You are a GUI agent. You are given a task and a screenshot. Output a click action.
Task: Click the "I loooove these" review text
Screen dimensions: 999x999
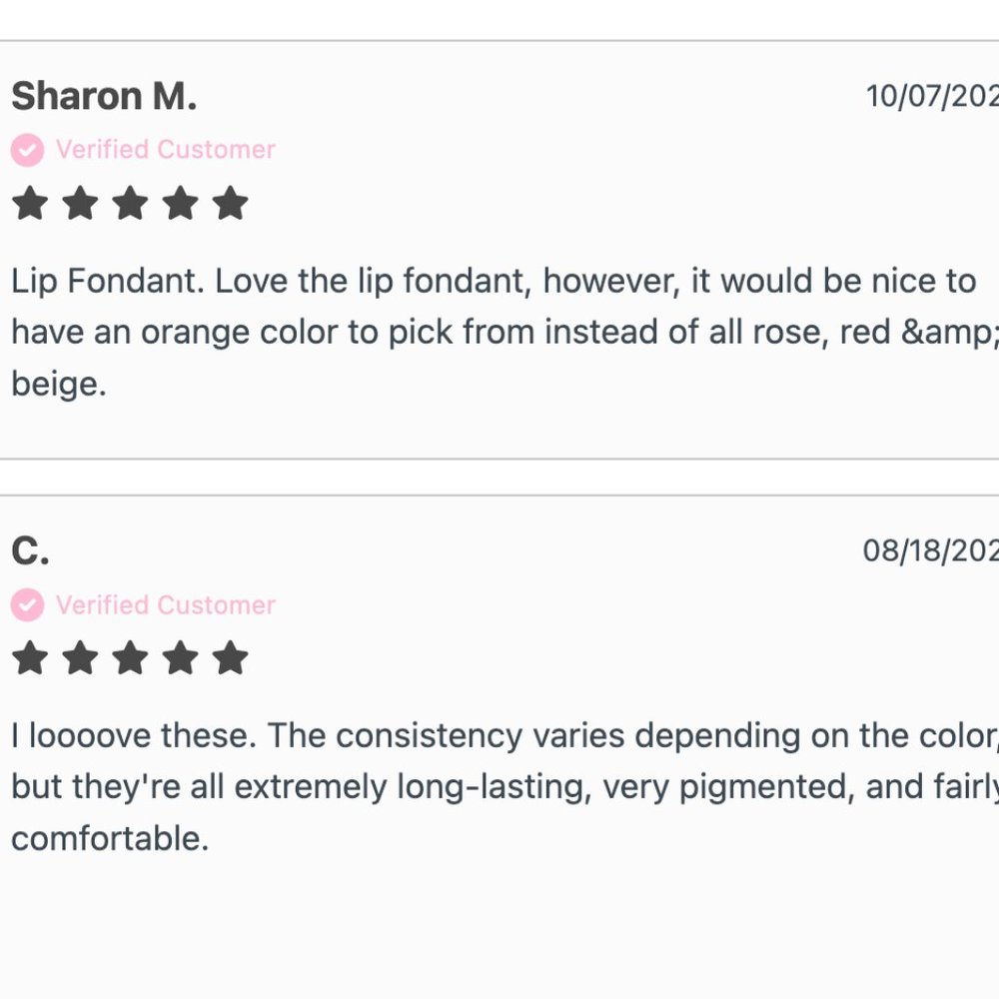499,787
